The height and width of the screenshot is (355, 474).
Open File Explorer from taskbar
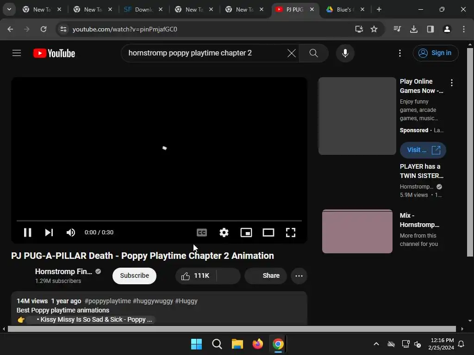coord(237,344)
